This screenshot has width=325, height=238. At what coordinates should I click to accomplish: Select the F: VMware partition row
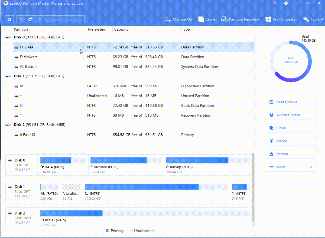[108, 57]
